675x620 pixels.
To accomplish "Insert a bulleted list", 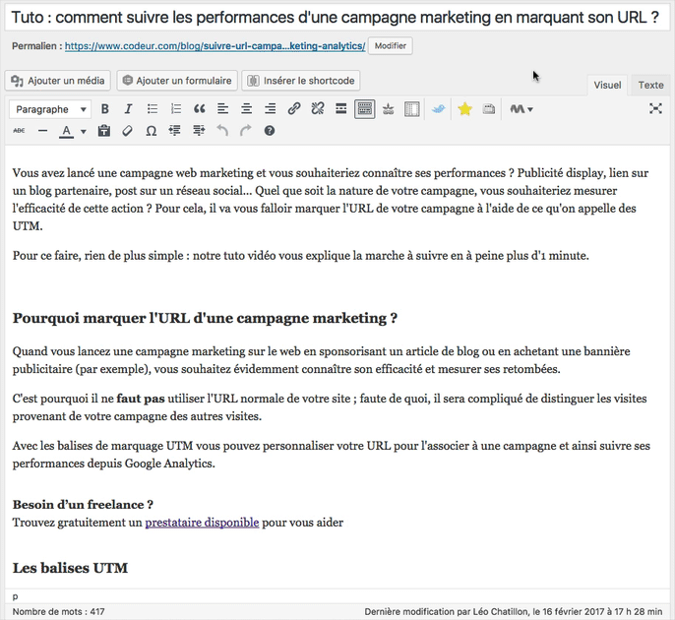I will [152, 109].
